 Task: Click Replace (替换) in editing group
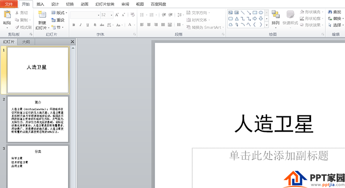tap(335, 19)
